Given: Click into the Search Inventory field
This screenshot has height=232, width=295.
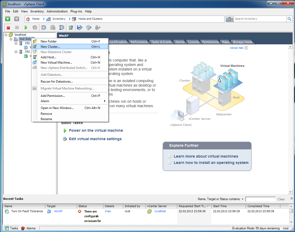Looking at the screenshot, I should 260,19.
